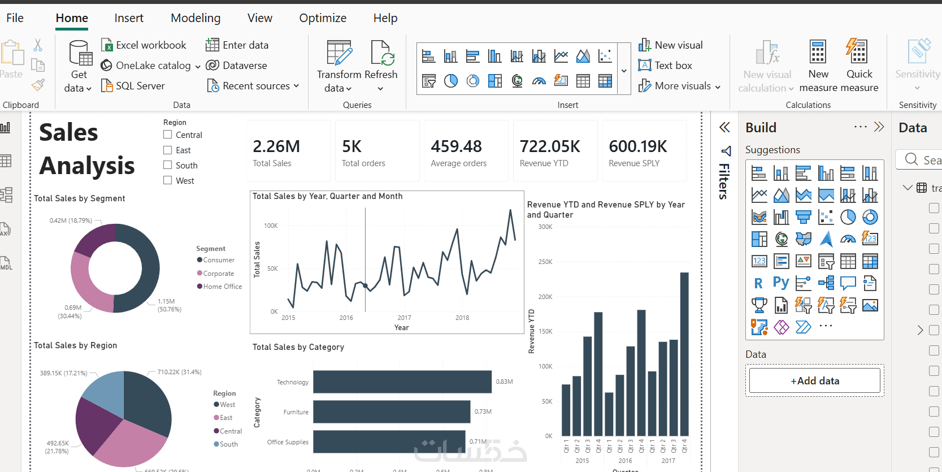Screen dimensions: 942x472
Task: Insert the Python visual
Action: (x=782, y=283)
